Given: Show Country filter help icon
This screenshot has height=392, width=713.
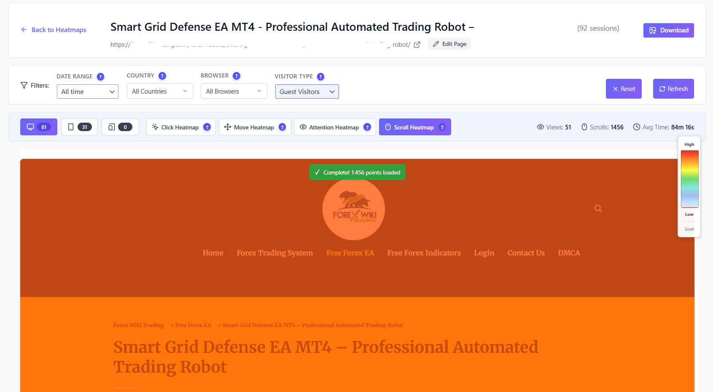Looking at the screenshot, I should click(162, 76).
